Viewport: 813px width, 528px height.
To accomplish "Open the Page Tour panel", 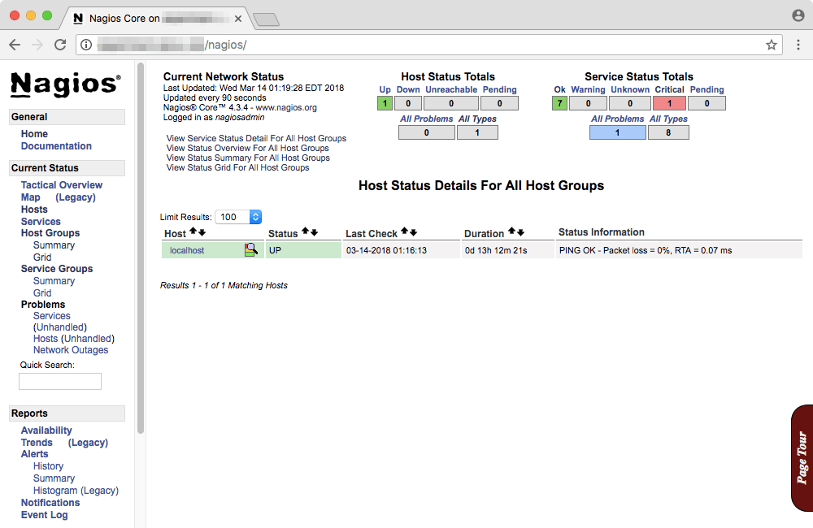I will (x=802, y=457).
